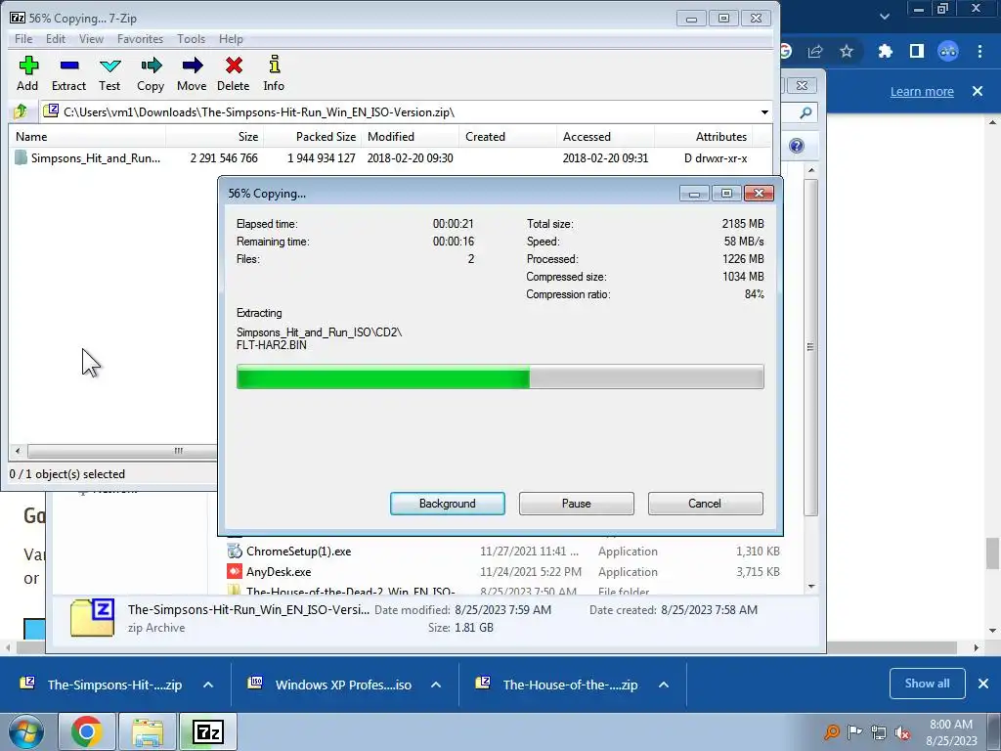Click the Learn more link
Screen dimensions: 1001x751
pos(922,91)
